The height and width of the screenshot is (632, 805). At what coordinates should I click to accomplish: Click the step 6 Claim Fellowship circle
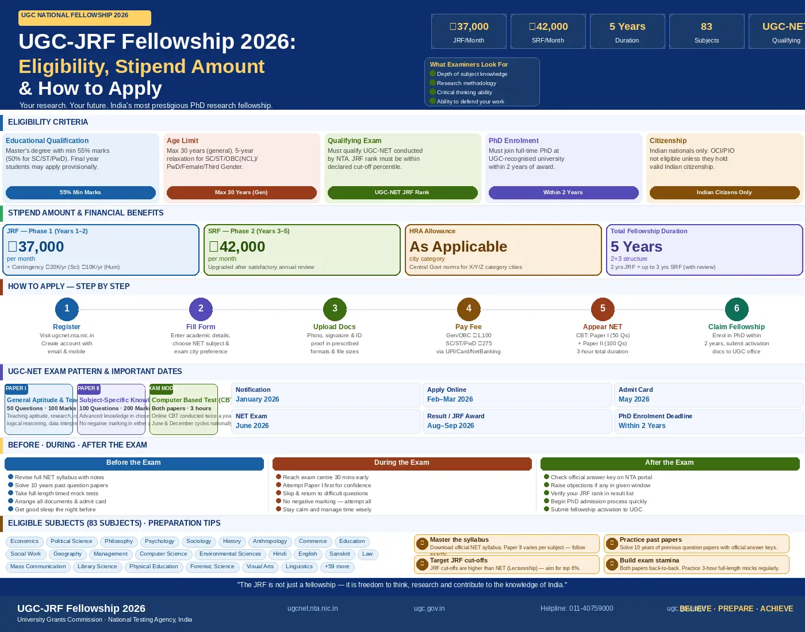tap(737, 309)
